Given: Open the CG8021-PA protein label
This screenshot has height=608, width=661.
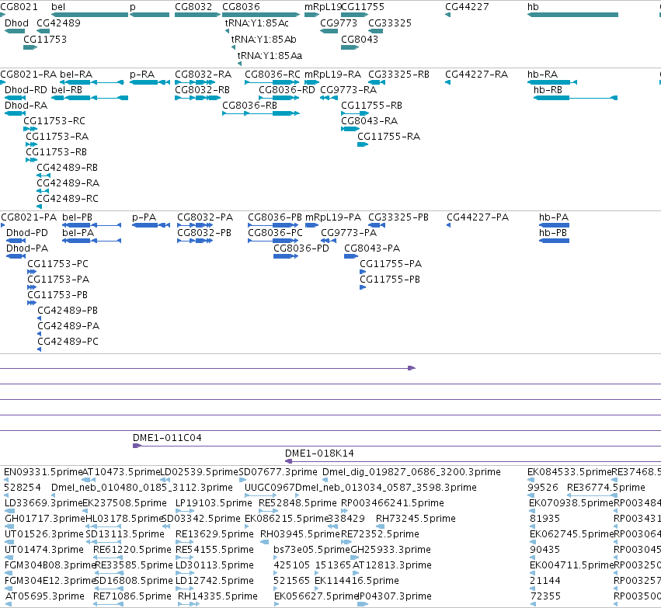Looking at the screenshot, I should coord(29,217).
